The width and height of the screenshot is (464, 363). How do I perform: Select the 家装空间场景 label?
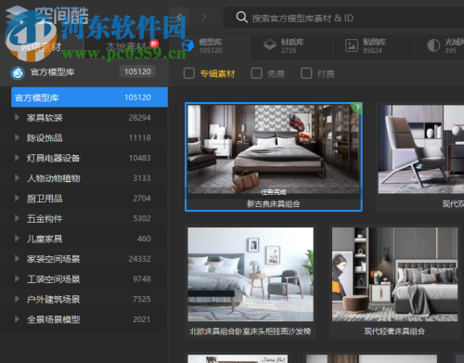tap(53, 259)
